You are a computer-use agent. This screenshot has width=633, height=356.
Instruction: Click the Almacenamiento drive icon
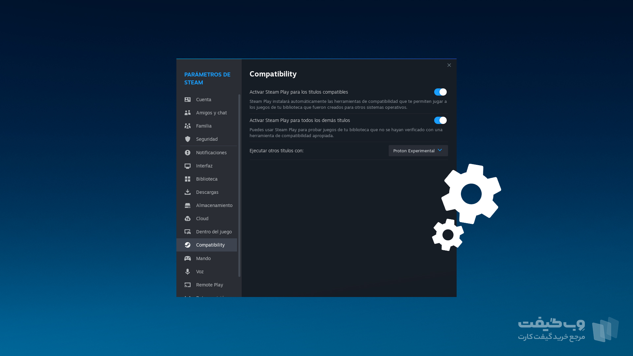188,205
